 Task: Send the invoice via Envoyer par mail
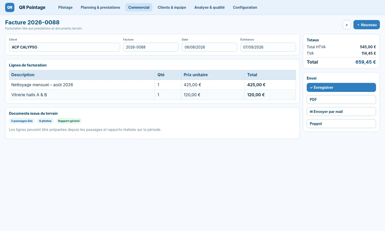point(341,112)
